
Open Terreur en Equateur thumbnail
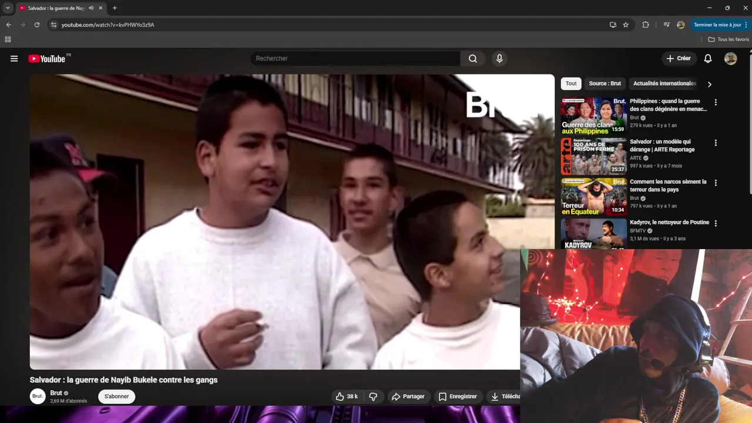pyautogui.click(x=593, y=196)
